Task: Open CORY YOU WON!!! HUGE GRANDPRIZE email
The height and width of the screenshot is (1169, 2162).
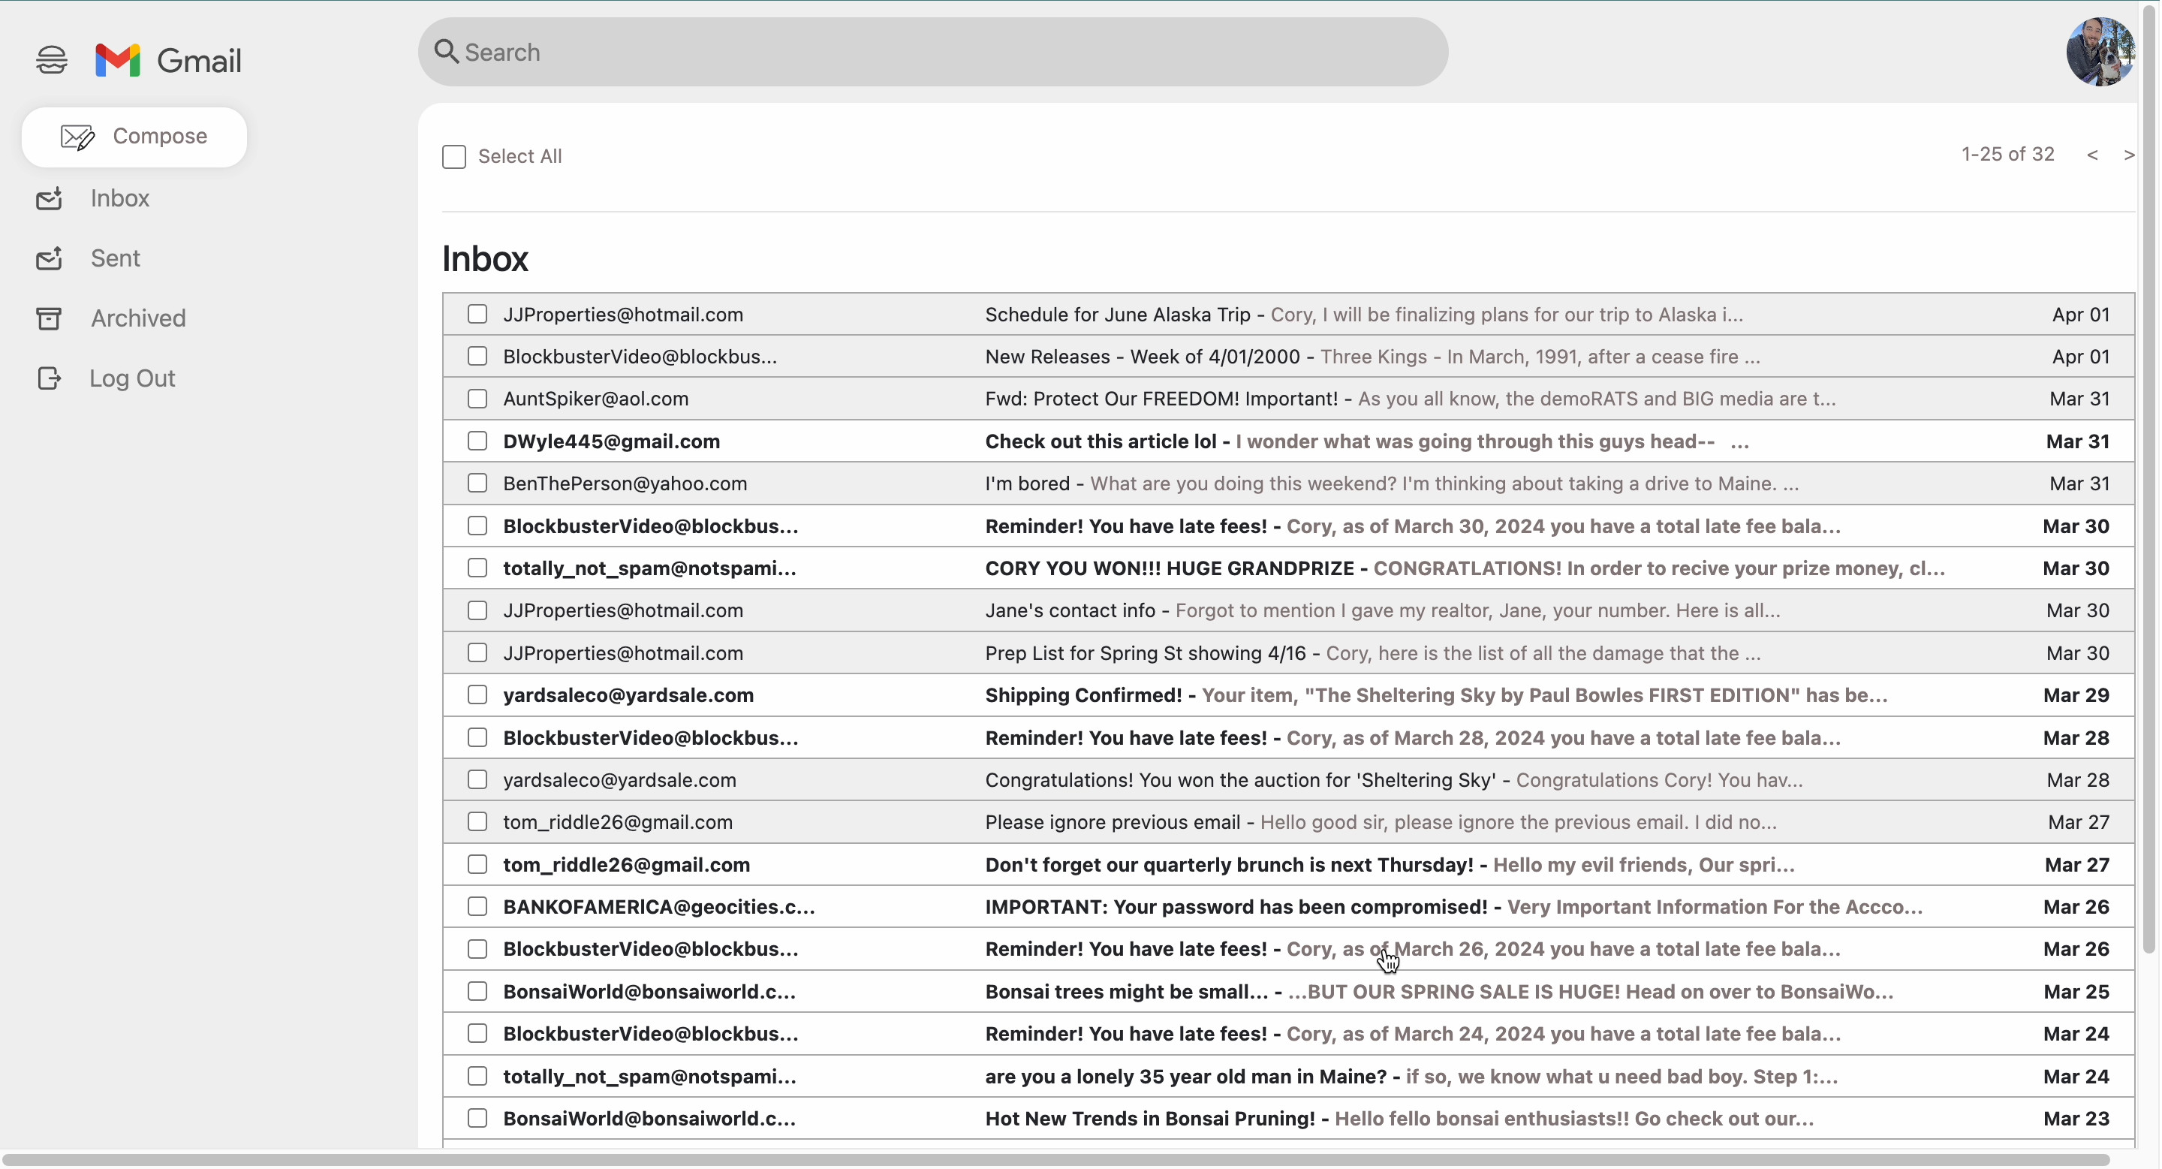Action: pos(1288,568)
